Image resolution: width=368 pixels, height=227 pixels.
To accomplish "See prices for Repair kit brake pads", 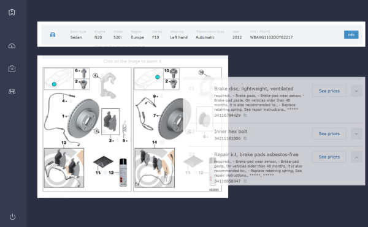I will (329, 157).
